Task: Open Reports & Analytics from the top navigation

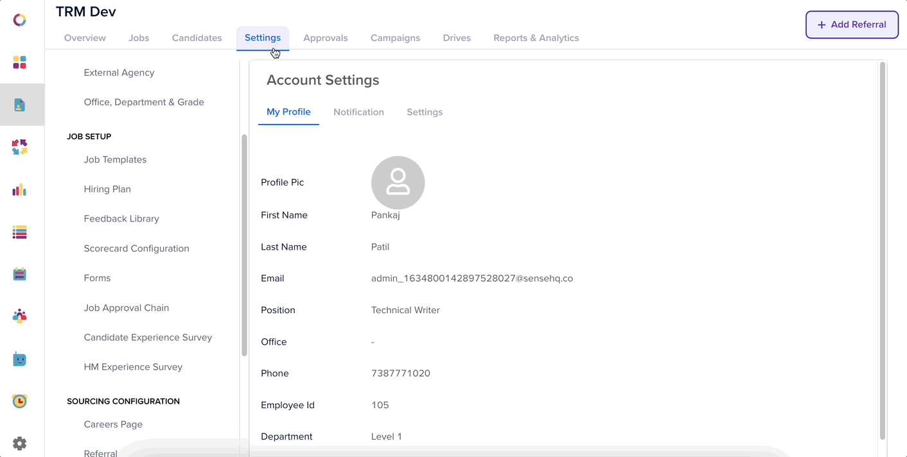Action: pyautogui.click(x=536, y=38)
